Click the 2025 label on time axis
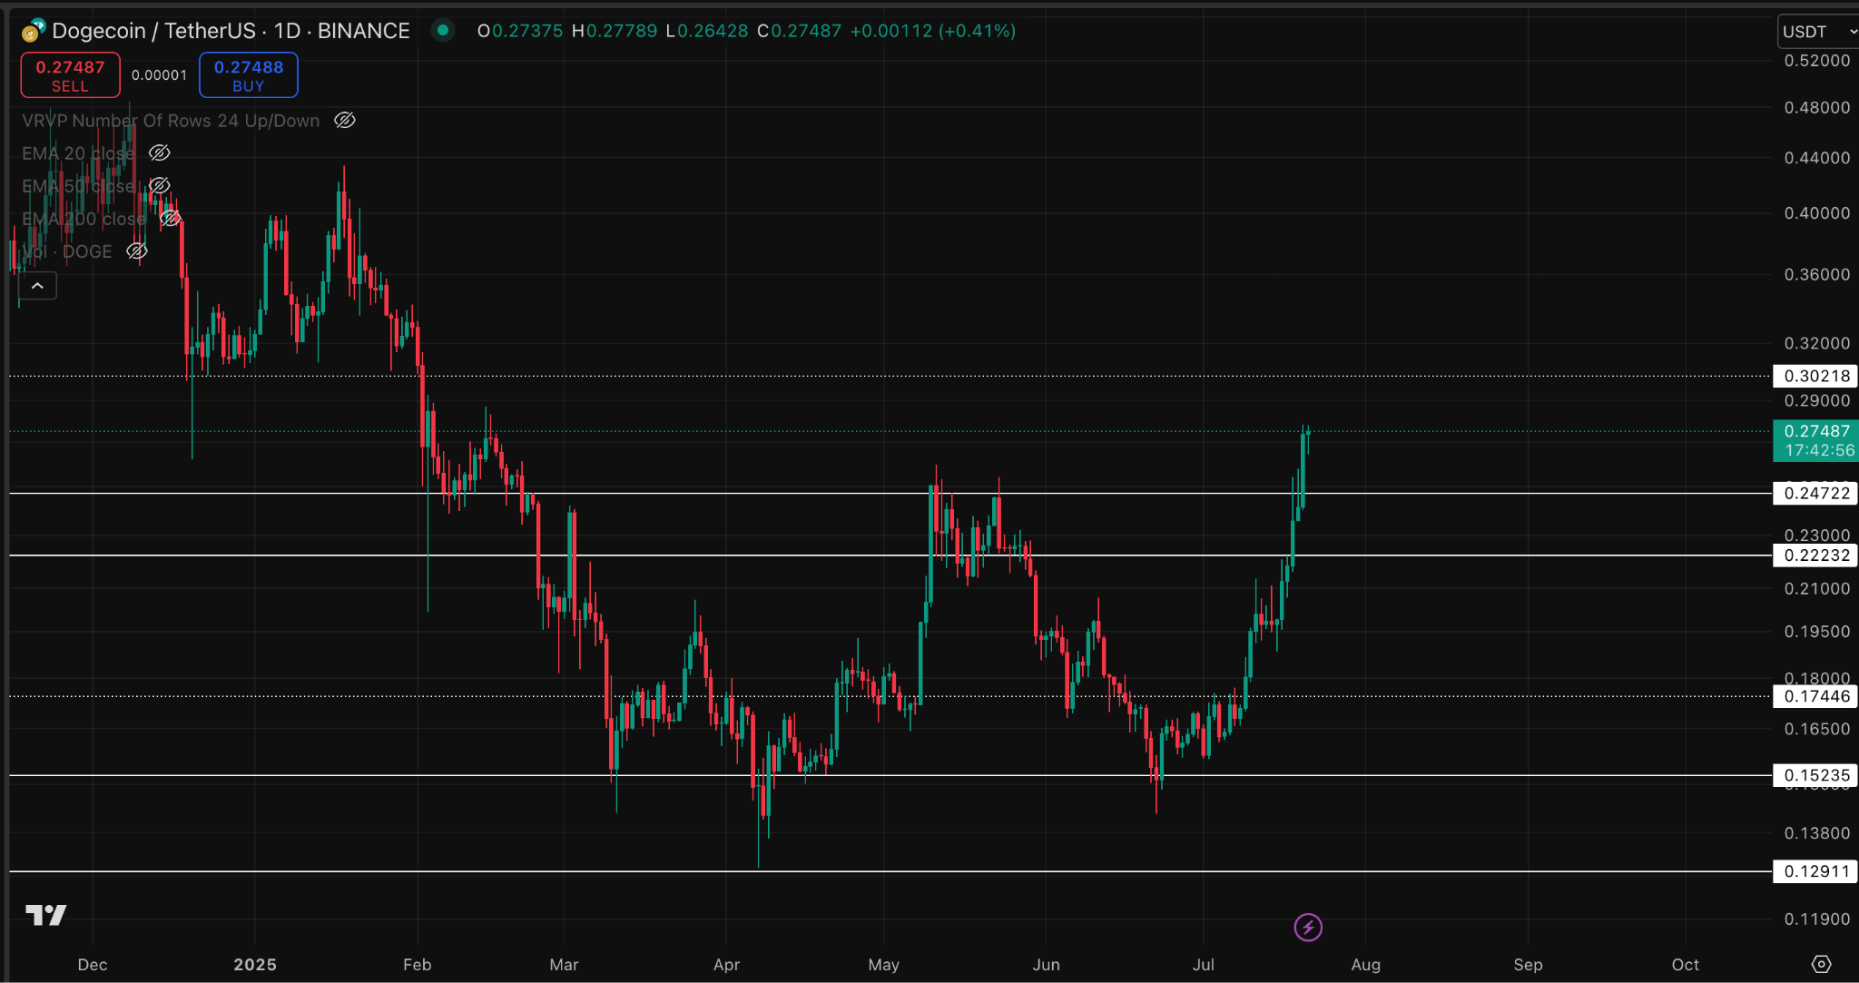 click(x=255, y=965)
